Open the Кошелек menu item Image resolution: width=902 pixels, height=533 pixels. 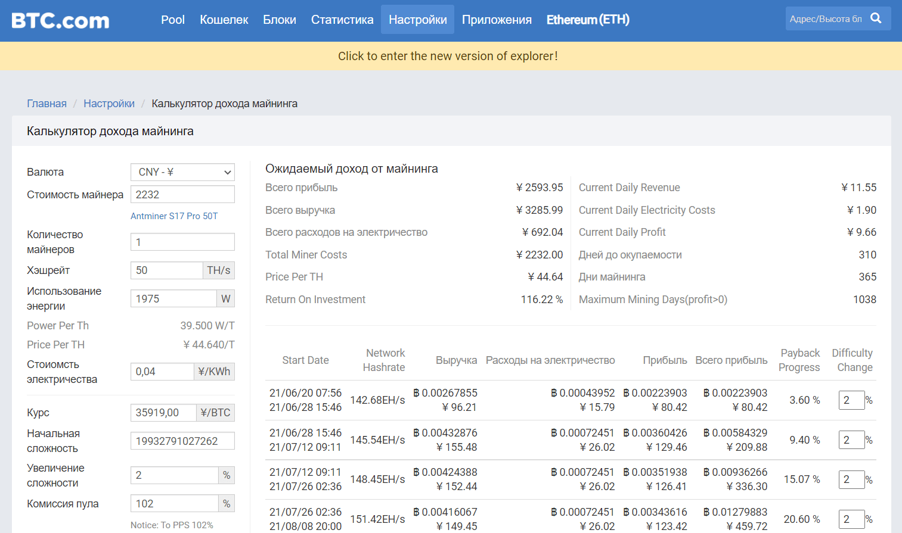tap(224, 20)
